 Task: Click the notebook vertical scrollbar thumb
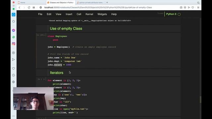pyautogui.click(x=200, y=99)
